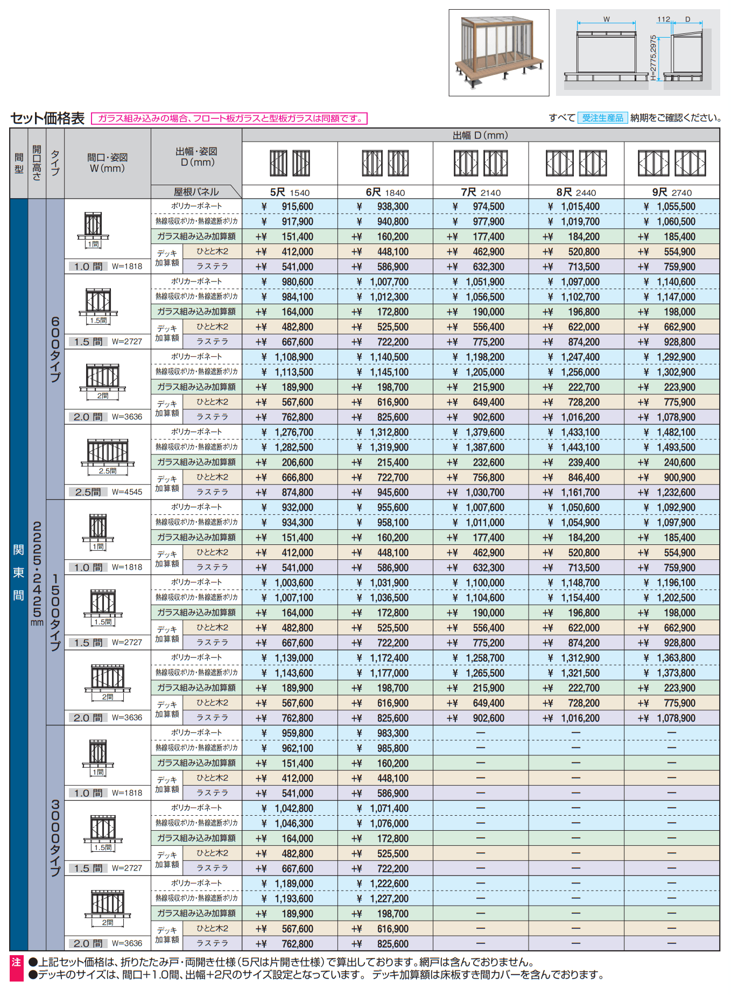Click the セット価格表 title
Viewport: 731px width, 995px height.
[47, 118]
